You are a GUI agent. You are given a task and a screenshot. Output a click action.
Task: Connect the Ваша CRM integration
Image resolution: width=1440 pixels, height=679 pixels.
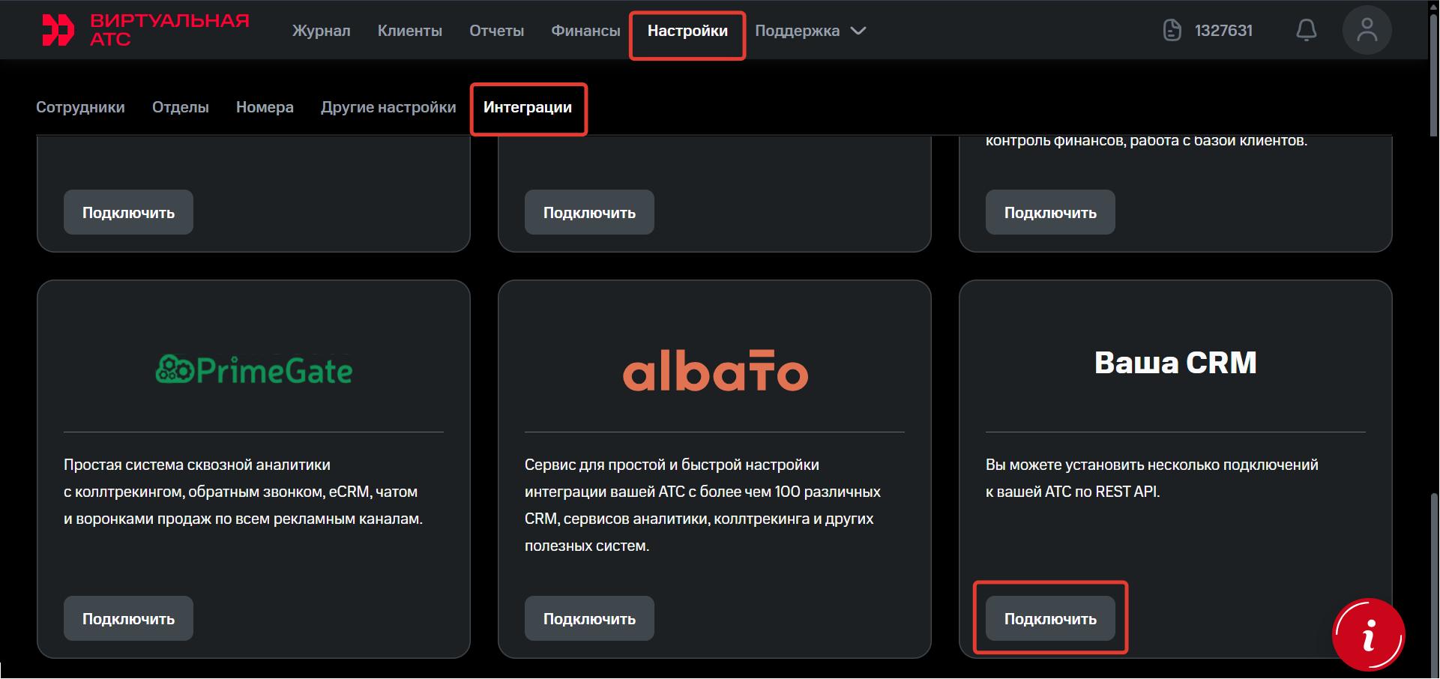1050,618
